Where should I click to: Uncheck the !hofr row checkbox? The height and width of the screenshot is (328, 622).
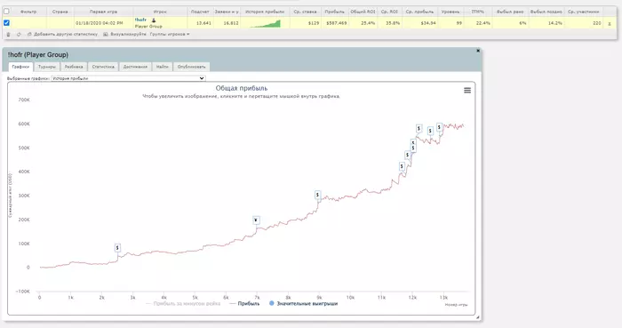click(6, 23)
